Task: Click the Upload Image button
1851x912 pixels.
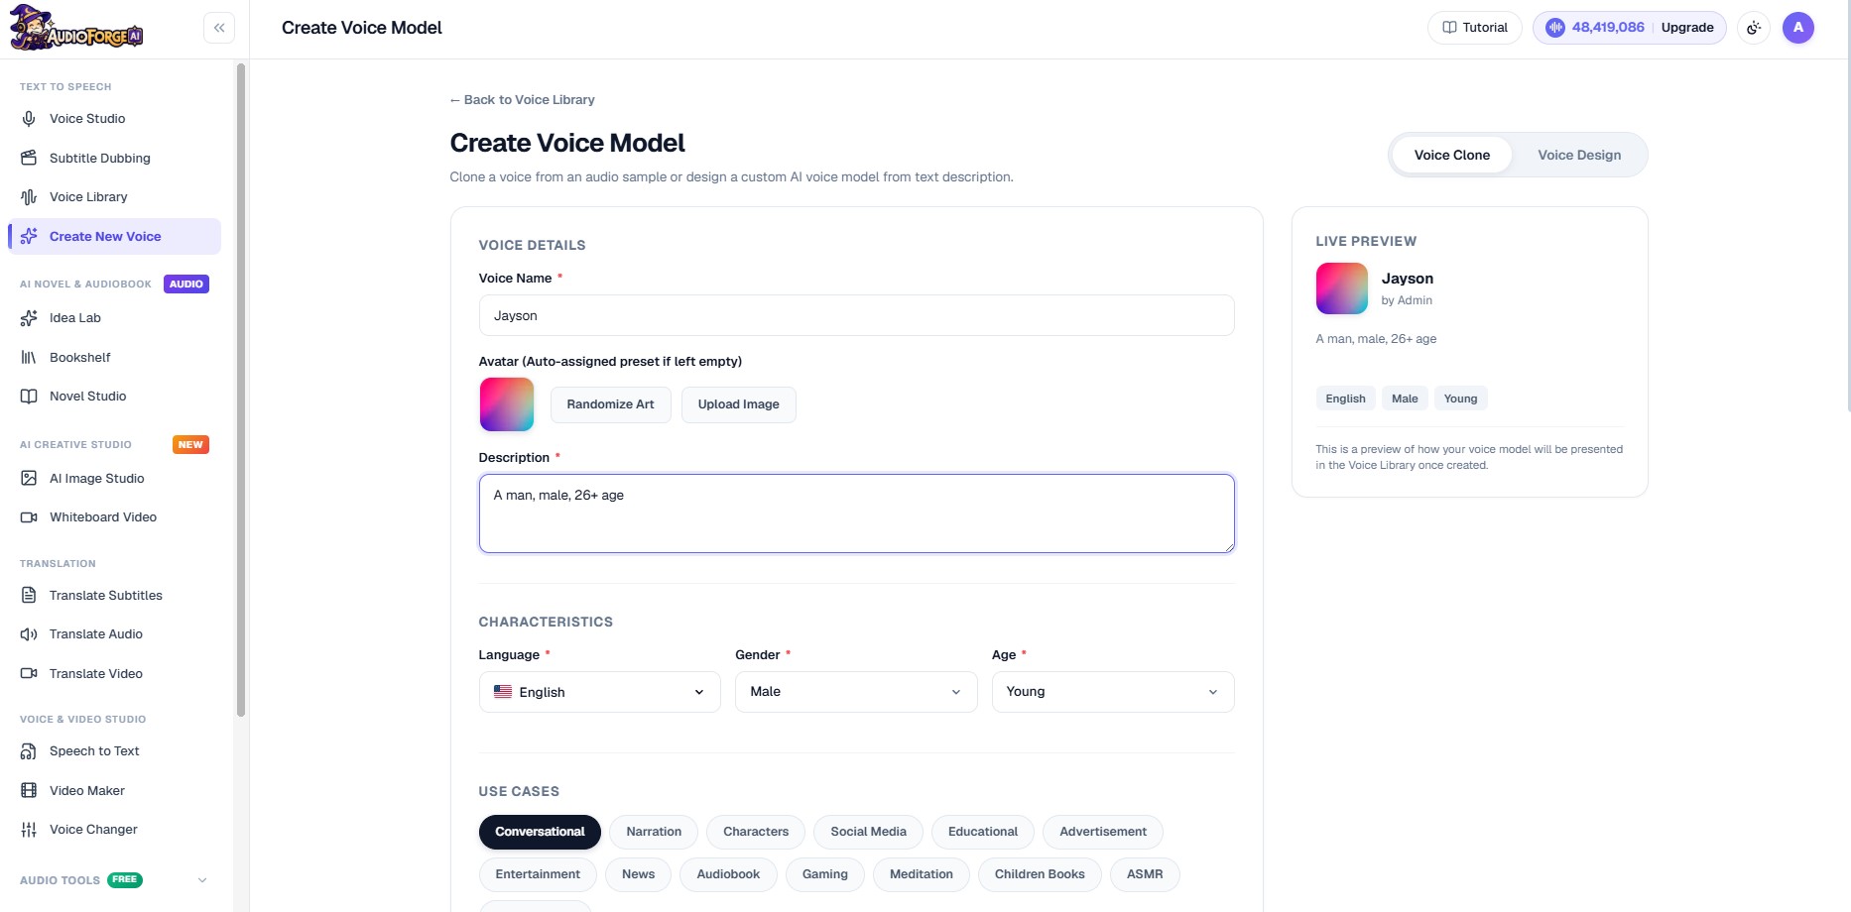Action: (738, 404)
